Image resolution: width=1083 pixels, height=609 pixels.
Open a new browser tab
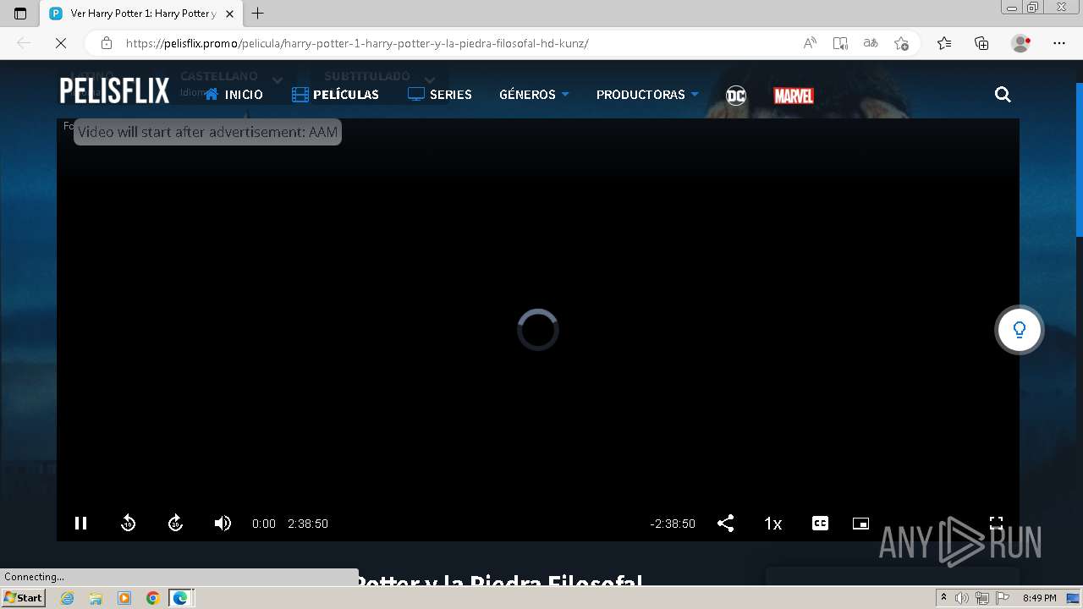258,14
